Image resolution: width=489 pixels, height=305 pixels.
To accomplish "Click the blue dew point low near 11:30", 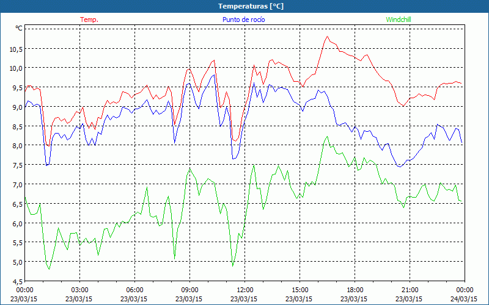I will coord(233,159).
